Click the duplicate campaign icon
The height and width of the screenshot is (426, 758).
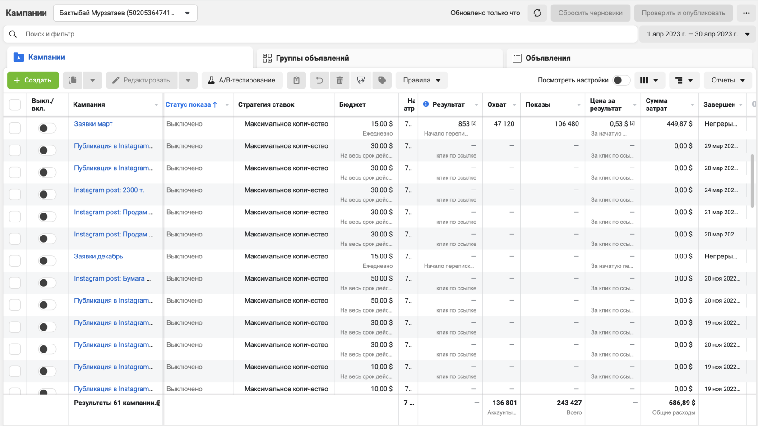pyautogui.click(x=73, y=80)
